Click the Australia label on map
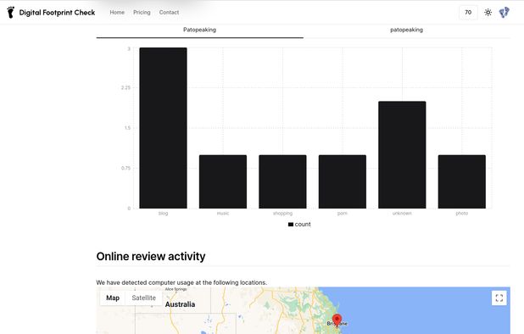This screenshot has width=524, height=334. (x=180, y=304)
